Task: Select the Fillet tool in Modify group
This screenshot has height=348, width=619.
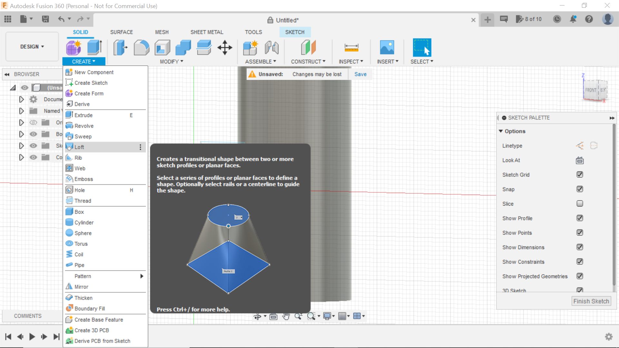Action: pos(142,47)
